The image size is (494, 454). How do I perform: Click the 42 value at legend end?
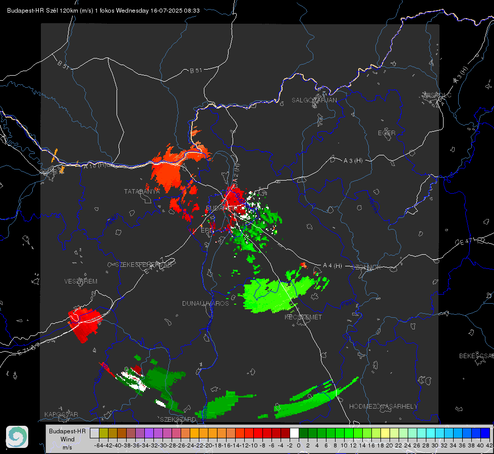[489, 445]
